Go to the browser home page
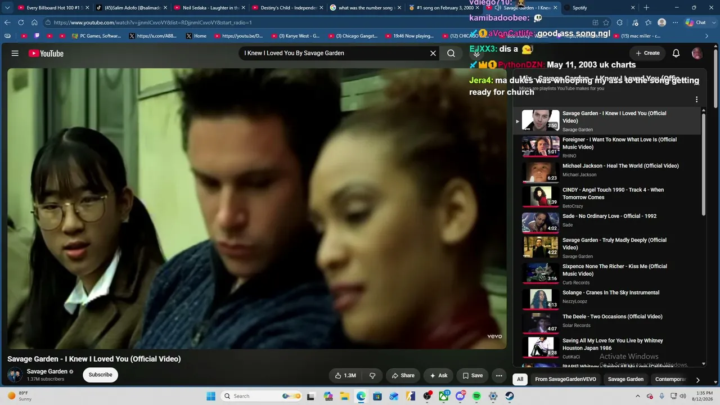The image size is (720, 405). coord(34,22)
